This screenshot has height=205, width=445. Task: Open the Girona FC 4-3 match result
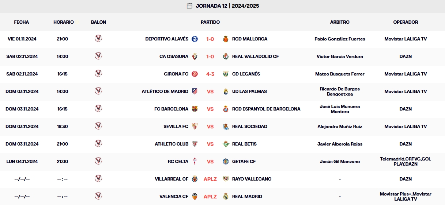210,74
